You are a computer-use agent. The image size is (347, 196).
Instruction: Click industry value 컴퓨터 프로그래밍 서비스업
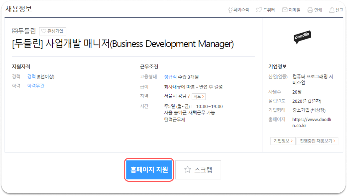point(312,79)
